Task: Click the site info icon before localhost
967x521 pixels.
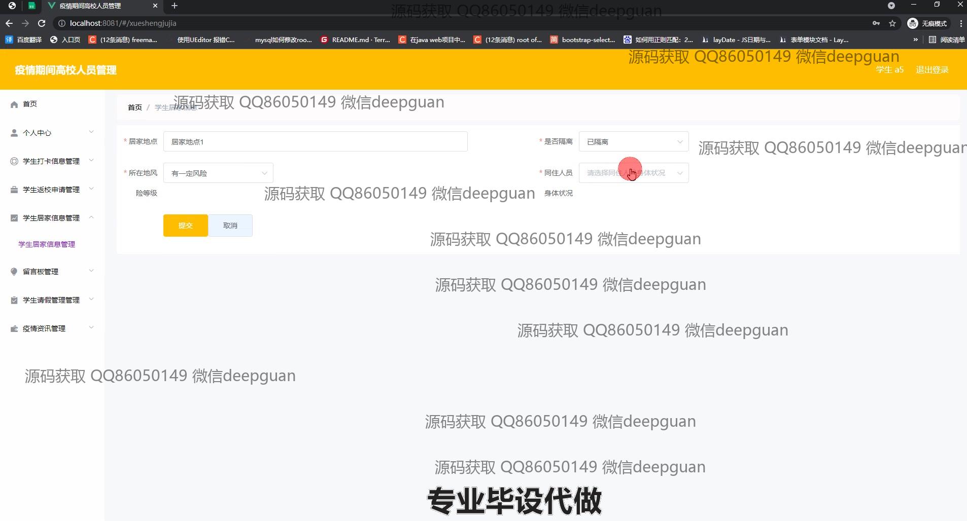Action: (x=61, y=23)
